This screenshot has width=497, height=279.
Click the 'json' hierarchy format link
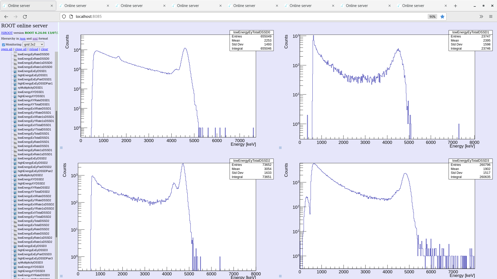click(x=23, y=38)
